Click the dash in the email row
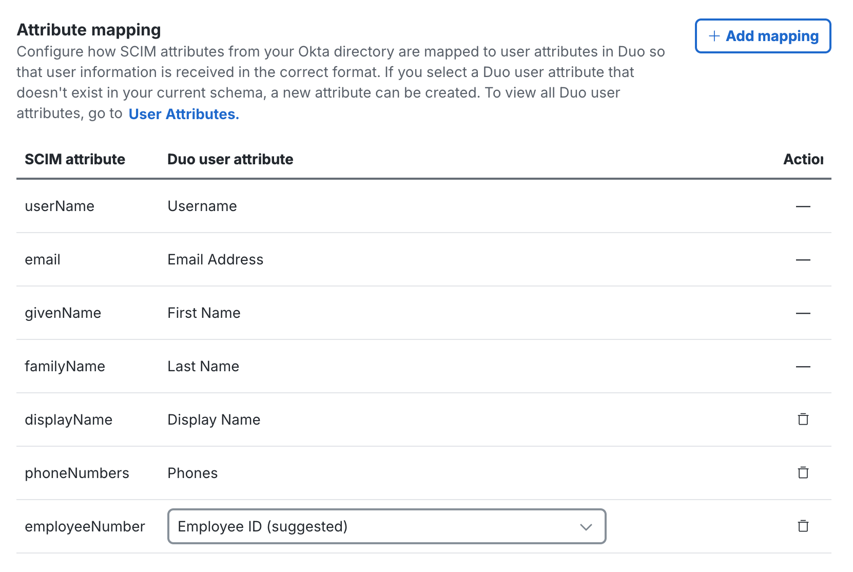The height and width of the screenshot is (572, 853). 804,260
